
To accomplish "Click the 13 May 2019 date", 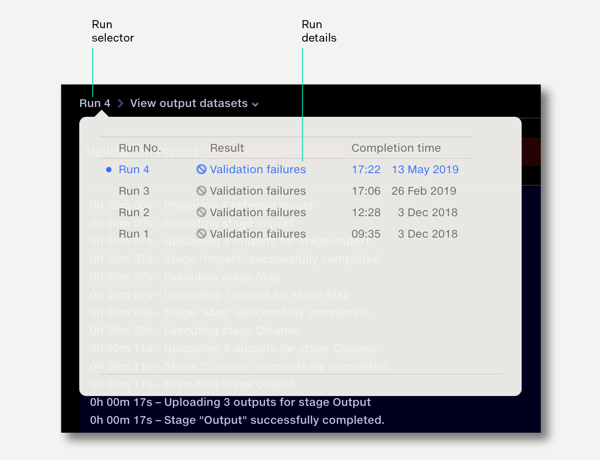I will (425, 170).
